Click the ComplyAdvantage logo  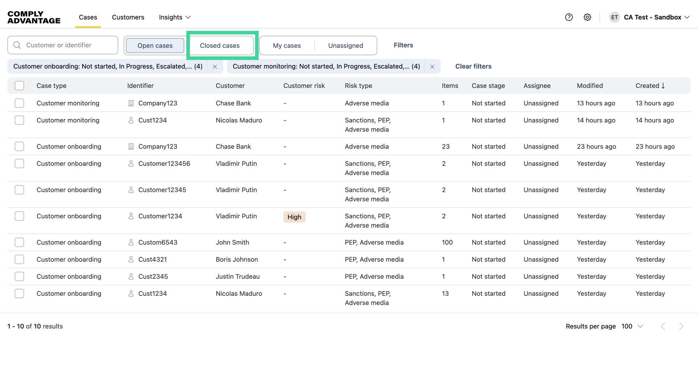click(34, 17)
